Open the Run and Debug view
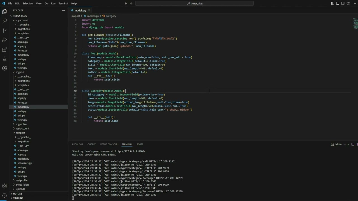The width and height of the screenshot is (358, 201). coord(4,40)
